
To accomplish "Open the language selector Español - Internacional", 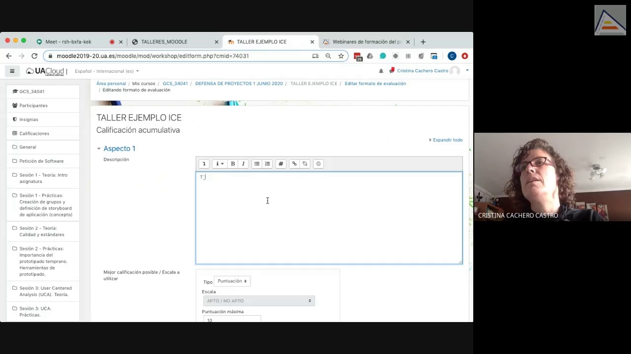I will [106, 71].
